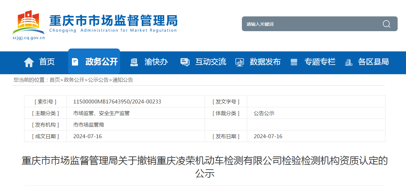Click the magnifier search icon
This screenshot has height=186, width=406.
coord(386,24)
